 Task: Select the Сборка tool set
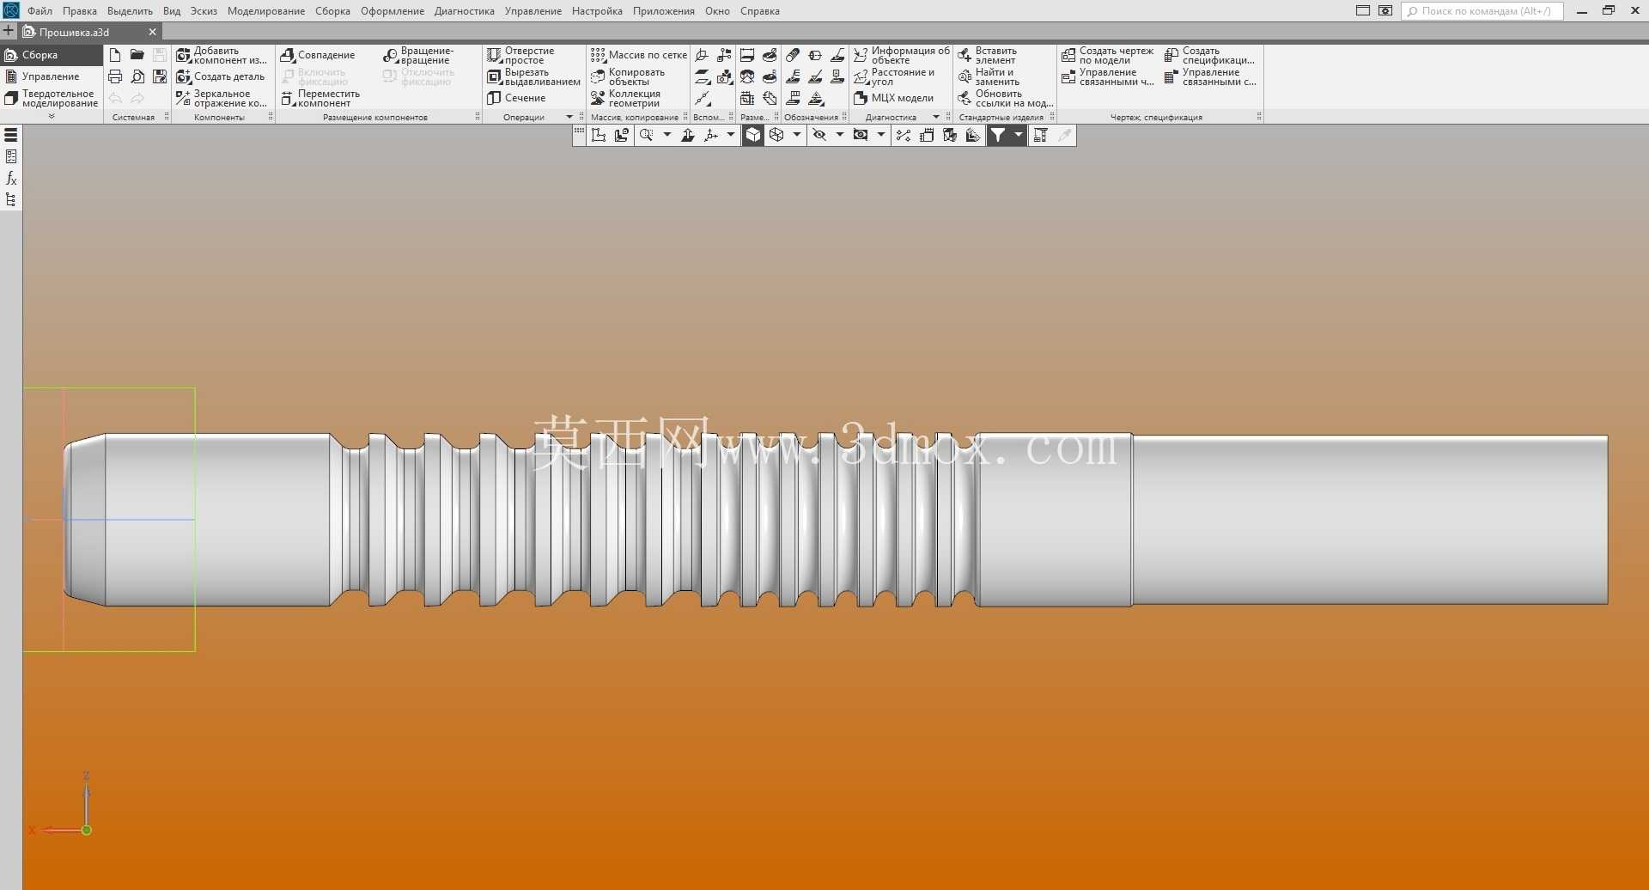(52, 55)
